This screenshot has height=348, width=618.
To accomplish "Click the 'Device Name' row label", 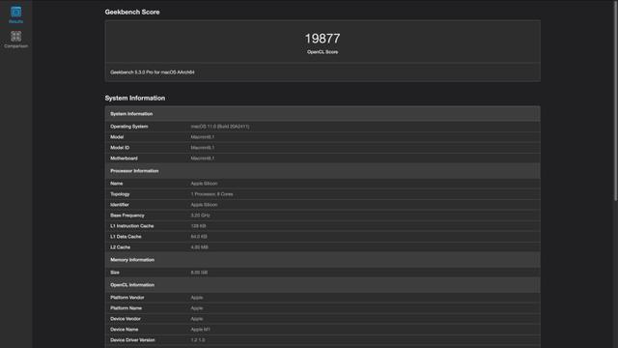I will click(x=125, y=330).
